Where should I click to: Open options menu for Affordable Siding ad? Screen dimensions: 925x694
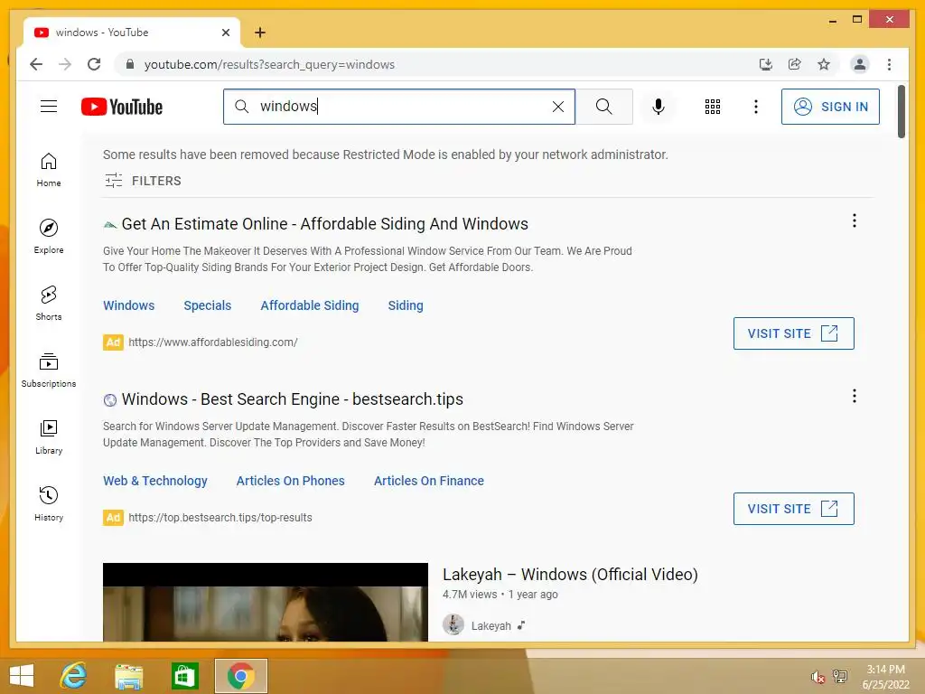pos(854,220)
